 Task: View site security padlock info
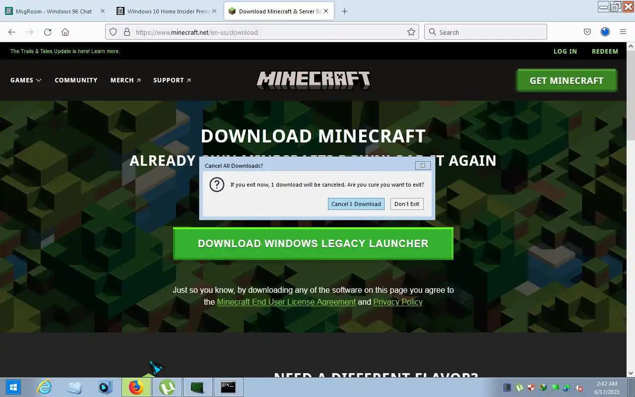point(127,32)
